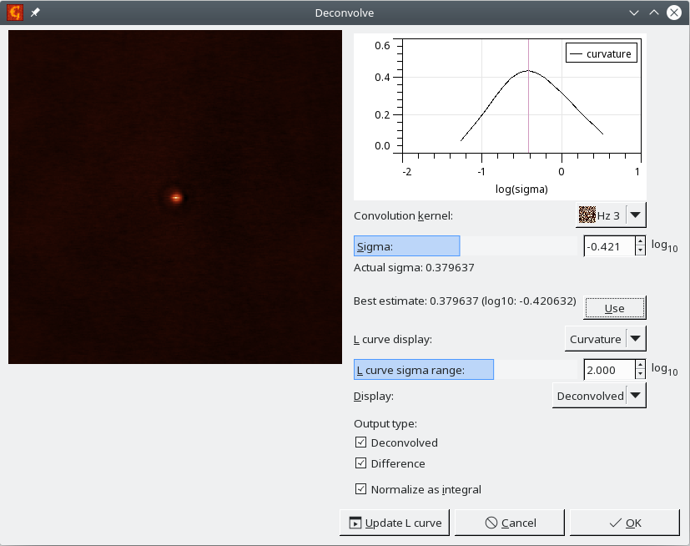Click the Gwyddion app icon in title bar
Image resolution: width=690 pixels, height=546 pixels.
point(15,13)
